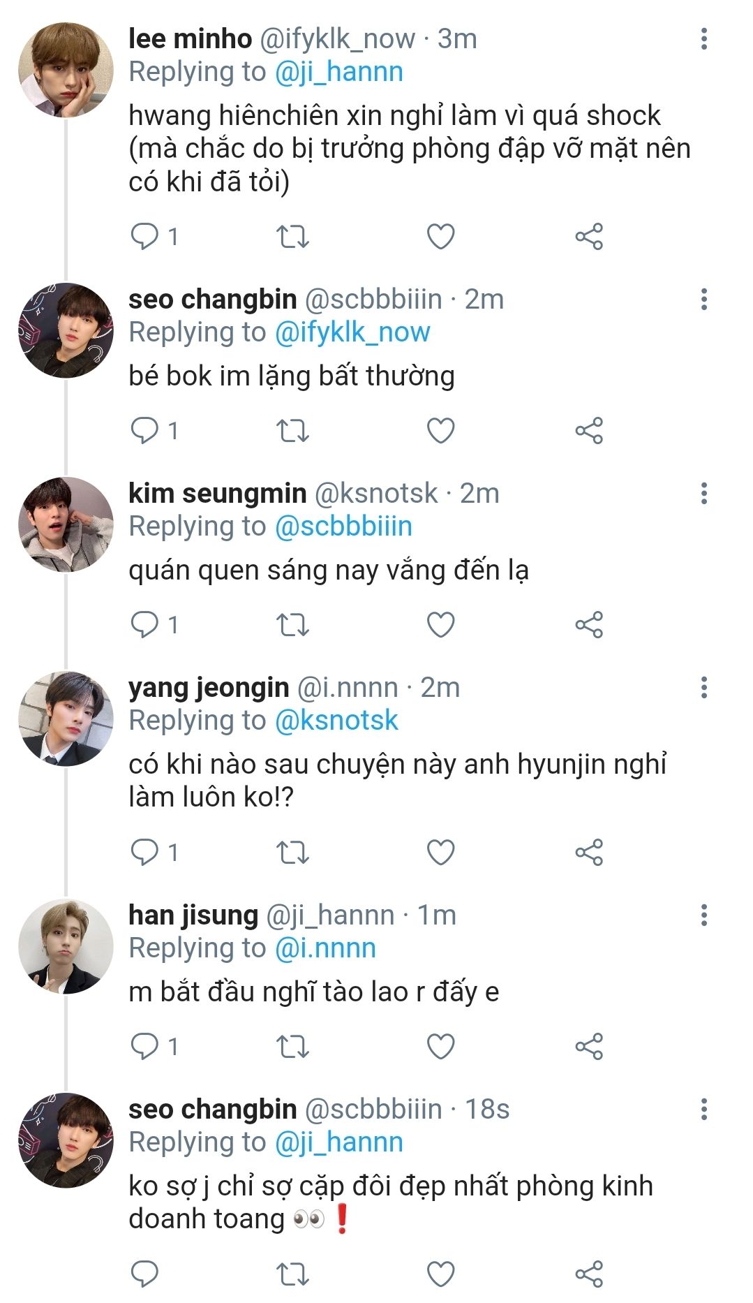753x1303 pixels.
Task: Retweet "bé bok im lặng bất thường" tweet
Action: click(x=293, y=431)
